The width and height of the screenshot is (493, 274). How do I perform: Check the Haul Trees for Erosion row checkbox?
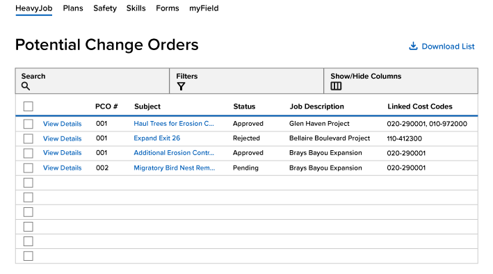[x=29, y=124]
